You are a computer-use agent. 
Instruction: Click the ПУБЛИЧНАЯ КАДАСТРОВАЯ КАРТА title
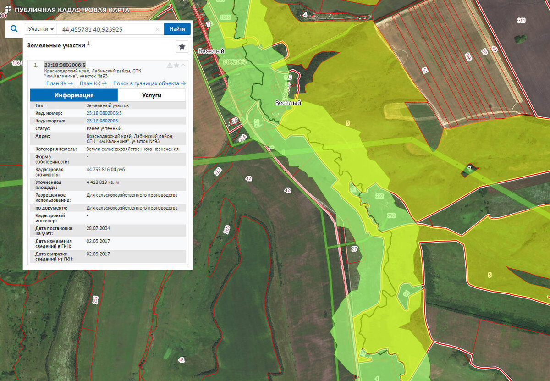point(72,10)
